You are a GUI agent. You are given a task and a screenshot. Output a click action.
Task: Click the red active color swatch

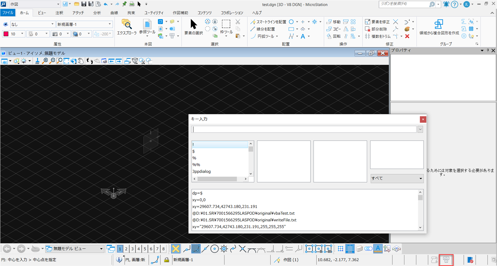6,34
